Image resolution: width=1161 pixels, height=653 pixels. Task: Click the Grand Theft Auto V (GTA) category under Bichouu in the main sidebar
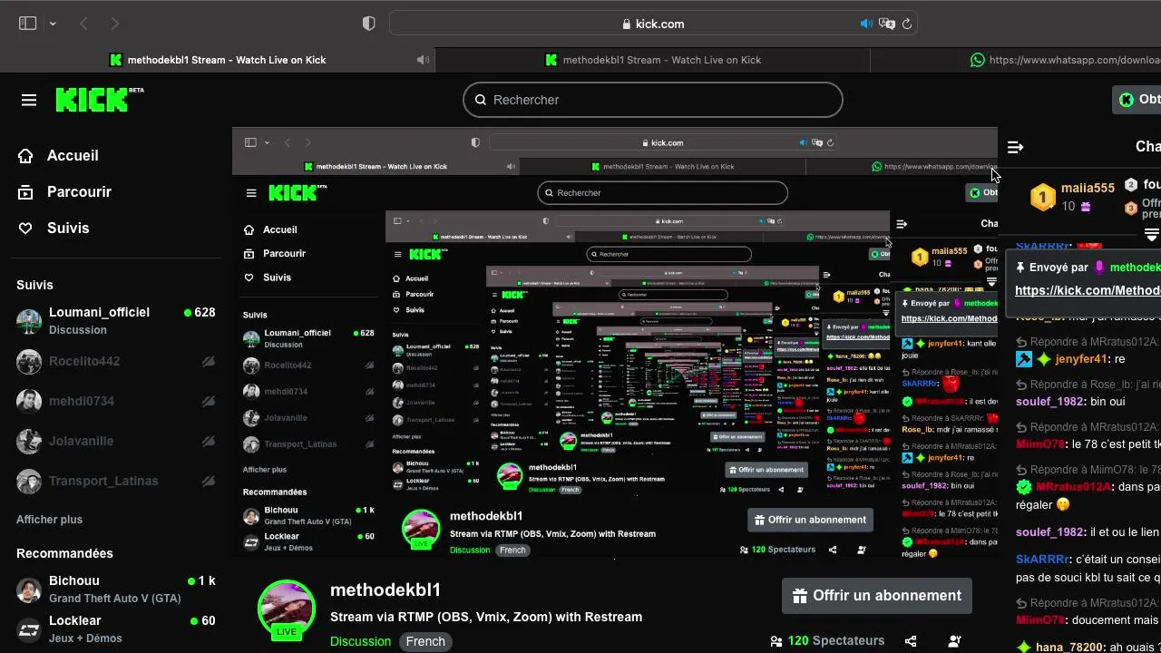114,599
